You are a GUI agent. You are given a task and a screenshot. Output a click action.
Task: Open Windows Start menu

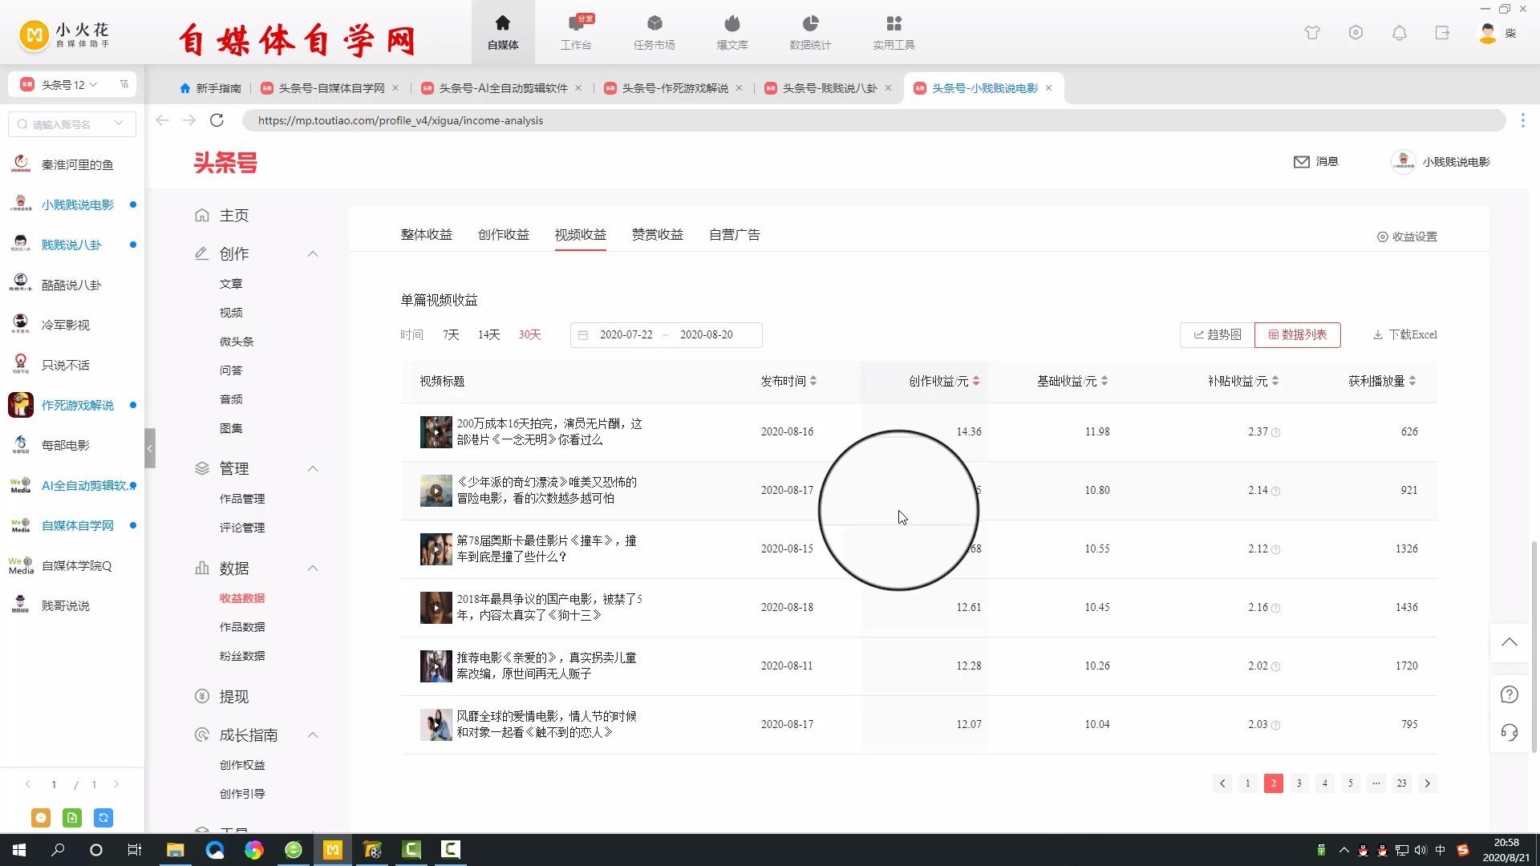(19, 850)
